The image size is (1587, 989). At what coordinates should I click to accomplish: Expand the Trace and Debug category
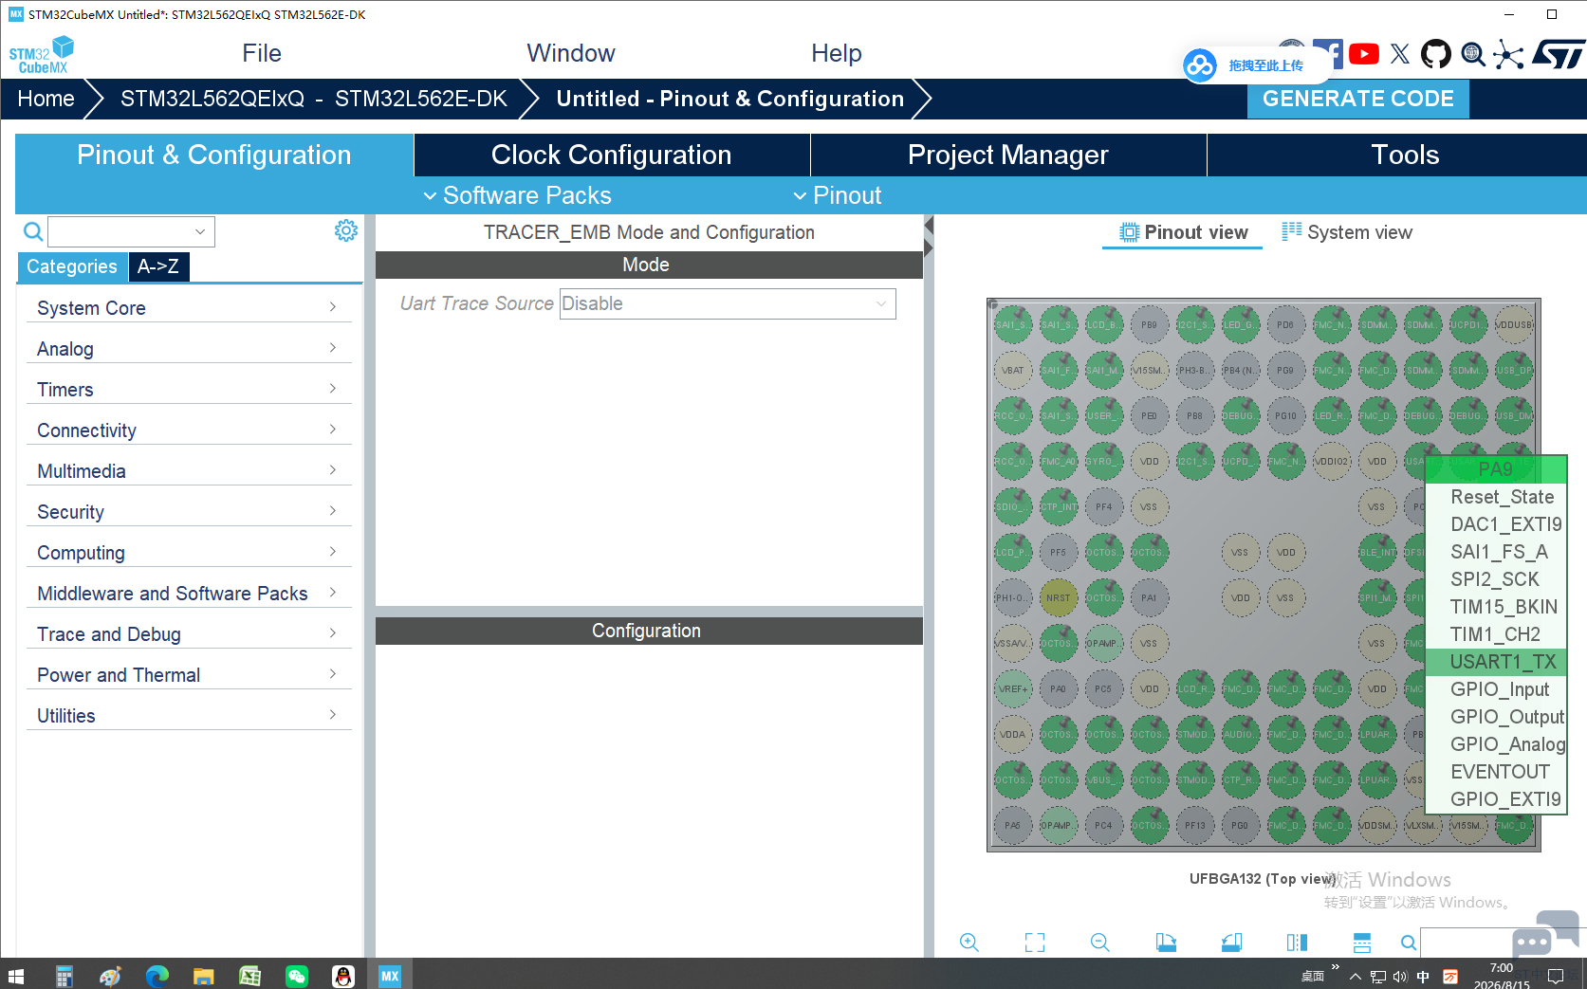point(189,634)
